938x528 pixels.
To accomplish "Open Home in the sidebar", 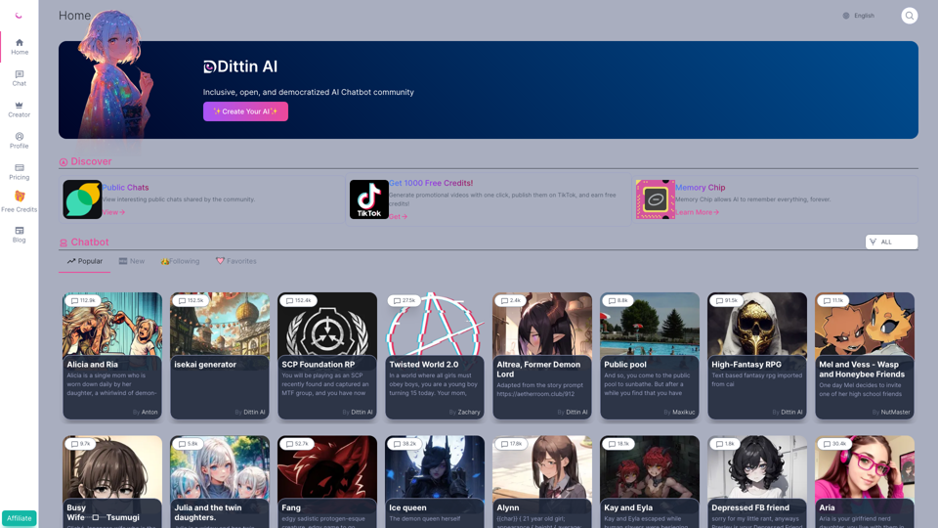I will click(20, 47).
